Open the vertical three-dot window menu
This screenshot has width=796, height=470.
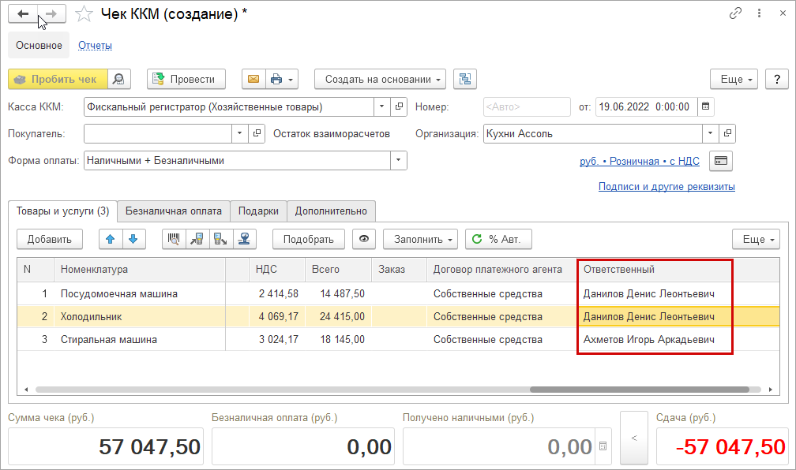click(759, 13)
